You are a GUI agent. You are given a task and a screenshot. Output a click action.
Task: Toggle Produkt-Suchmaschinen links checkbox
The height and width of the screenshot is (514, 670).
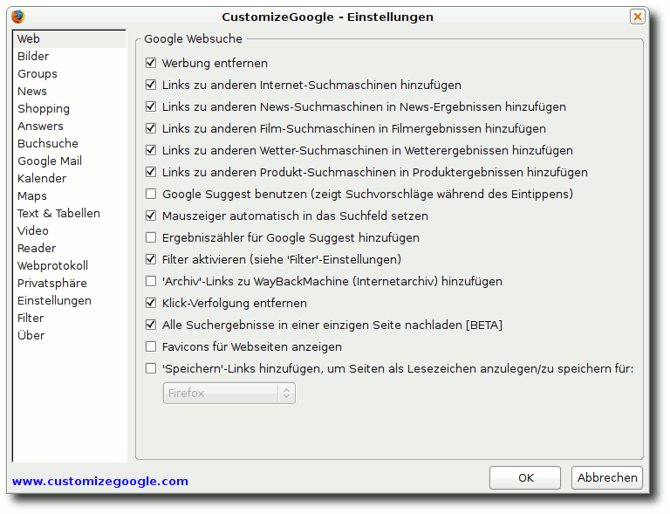click(x=151, y=172)
